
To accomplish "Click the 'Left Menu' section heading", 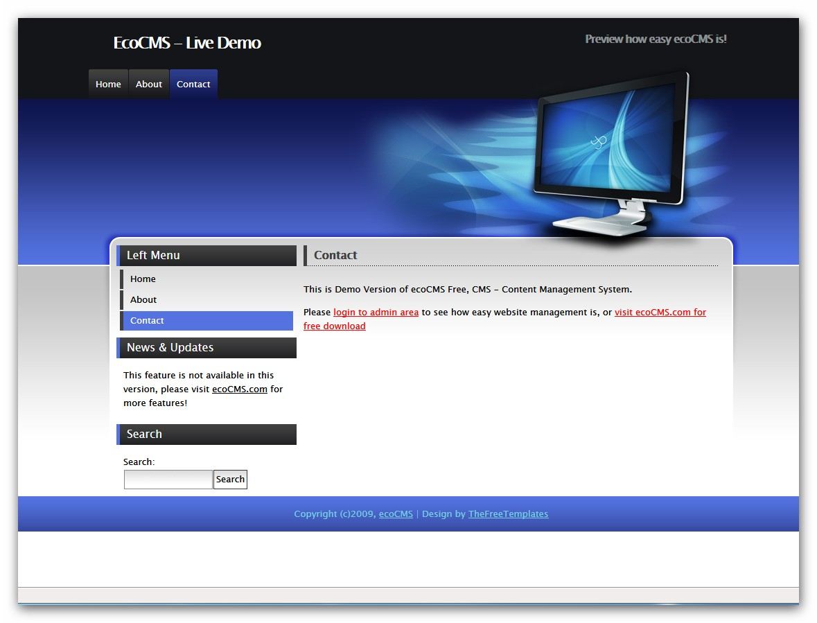I will coord(207,256).
